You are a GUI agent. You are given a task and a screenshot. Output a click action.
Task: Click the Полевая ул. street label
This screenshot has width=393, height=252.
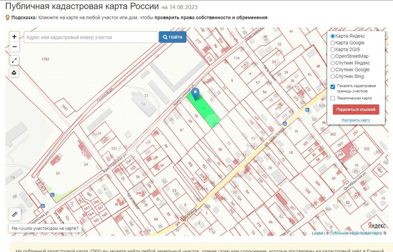click(105, 95)
